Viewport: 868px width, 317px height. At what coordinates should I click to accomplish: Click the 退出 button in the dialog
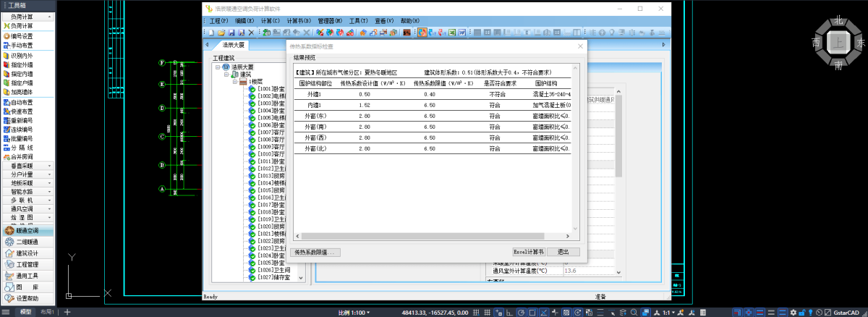(x=563, y=252)
